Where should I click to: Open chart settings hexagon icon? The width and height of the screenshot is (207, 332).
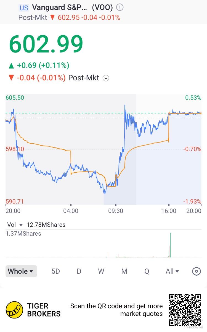[196, 272]
